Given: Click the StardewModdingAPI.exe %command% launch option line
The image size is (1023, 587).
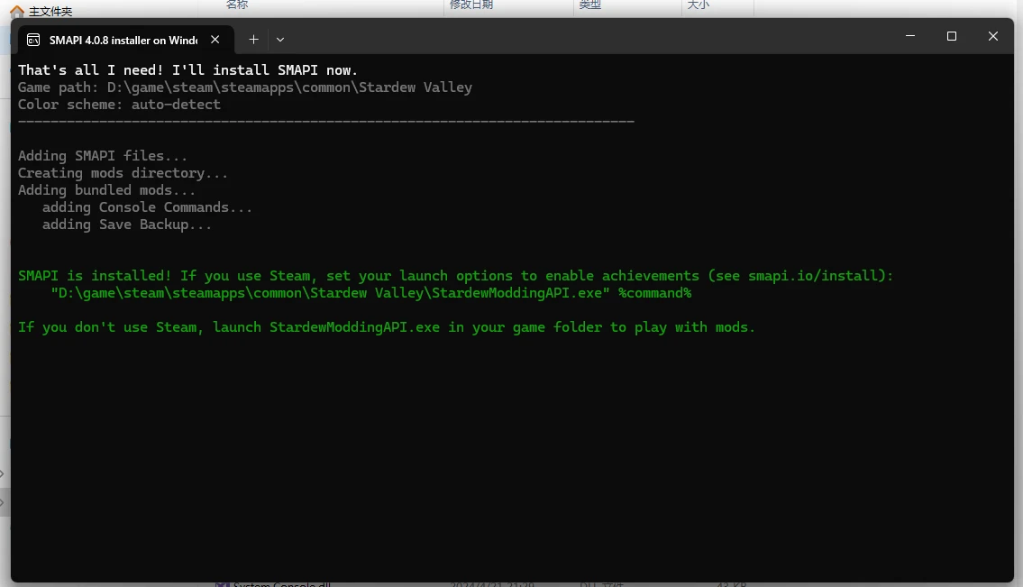Looking at the screenshot, I should 371,292.
